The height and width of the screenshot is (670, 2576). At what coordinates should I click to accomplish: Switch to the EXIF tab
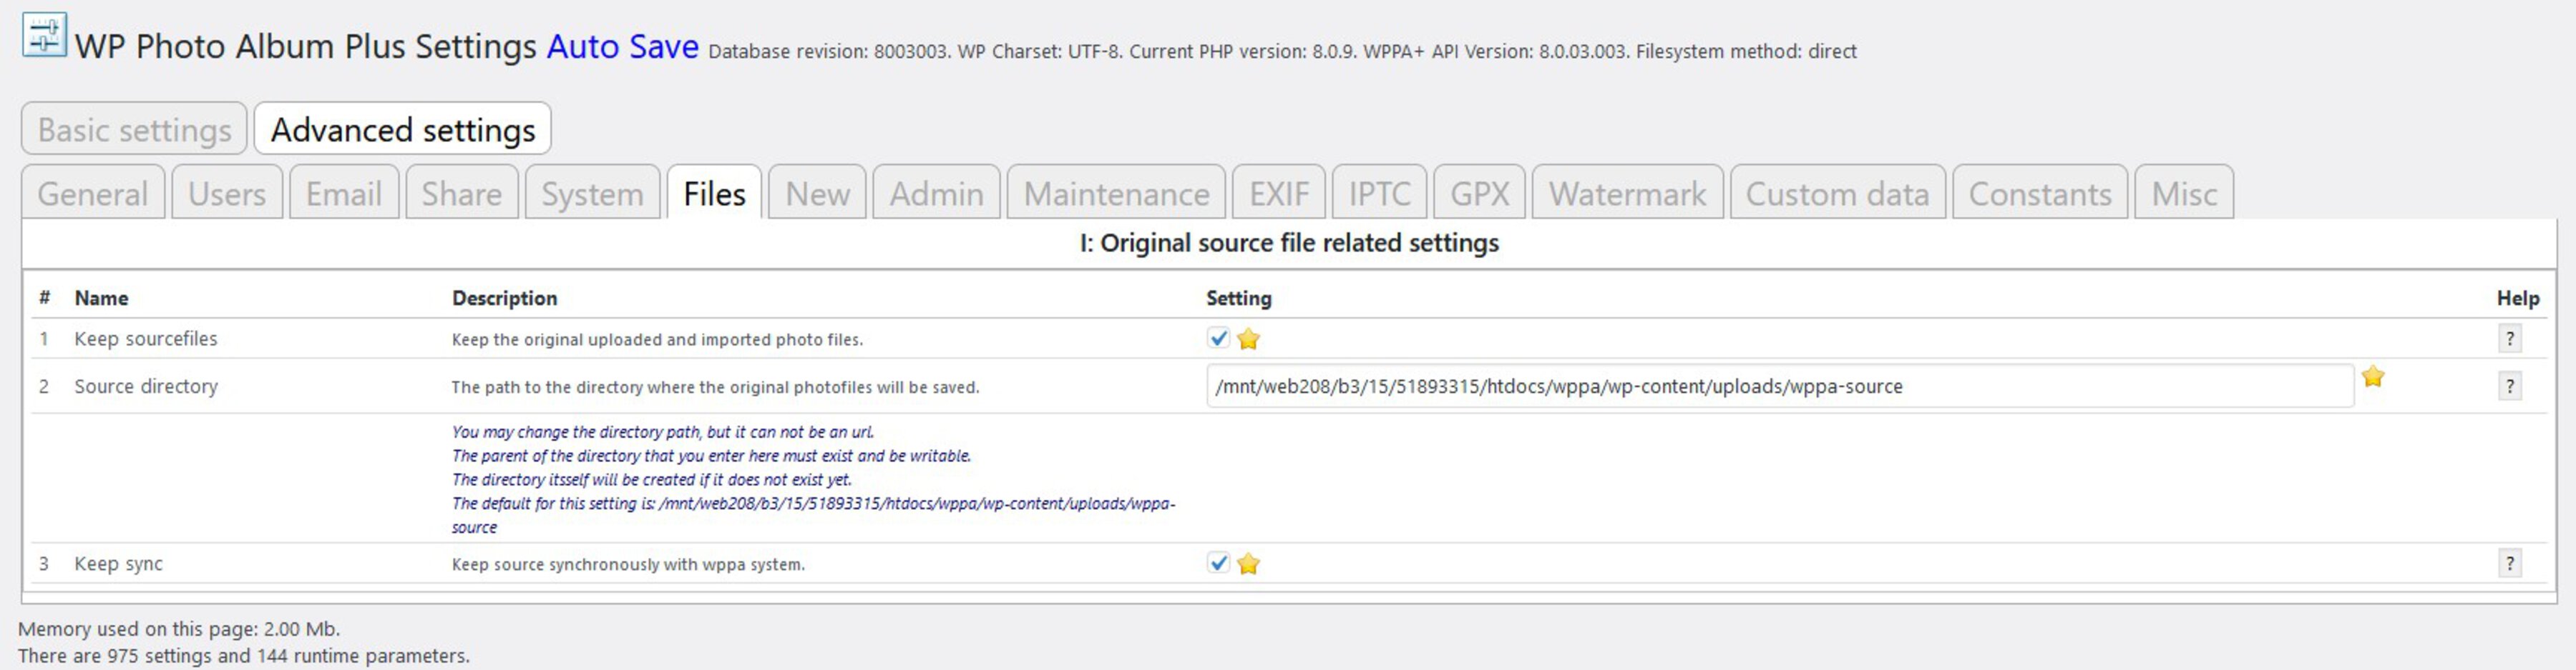click(1278, 193)
